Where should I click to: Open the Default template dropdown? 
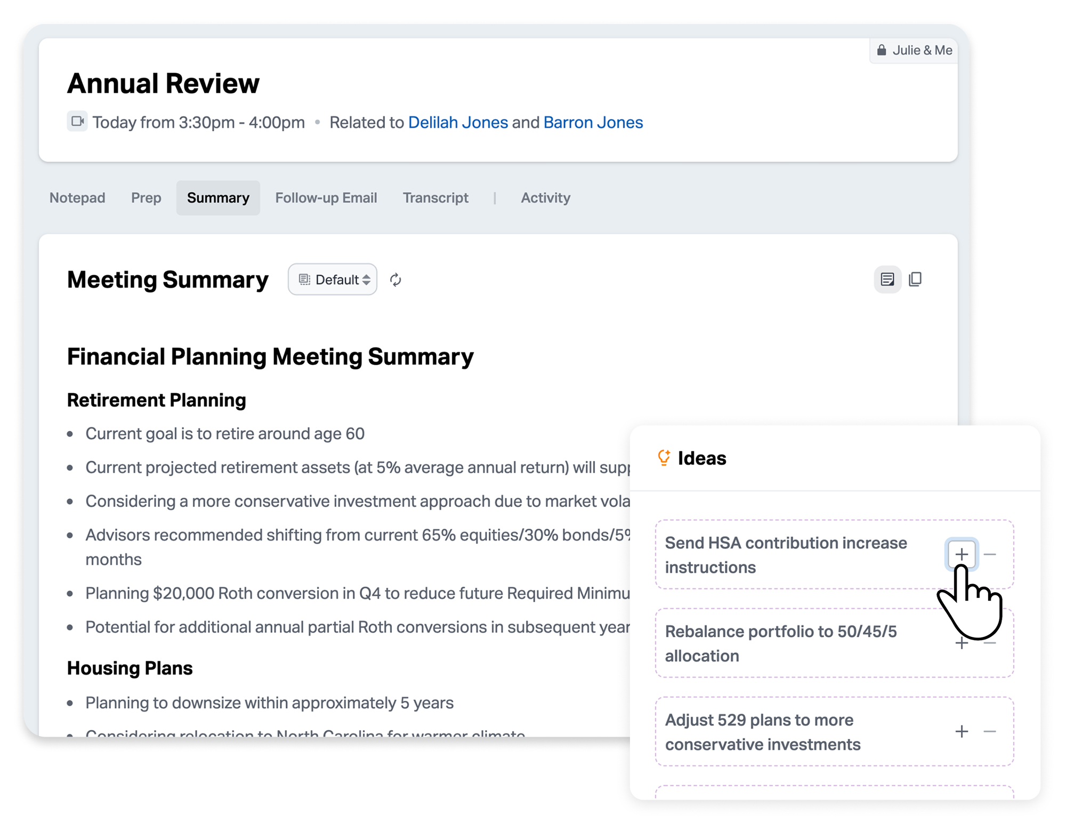pyautogui.click(x=333, y=280)
